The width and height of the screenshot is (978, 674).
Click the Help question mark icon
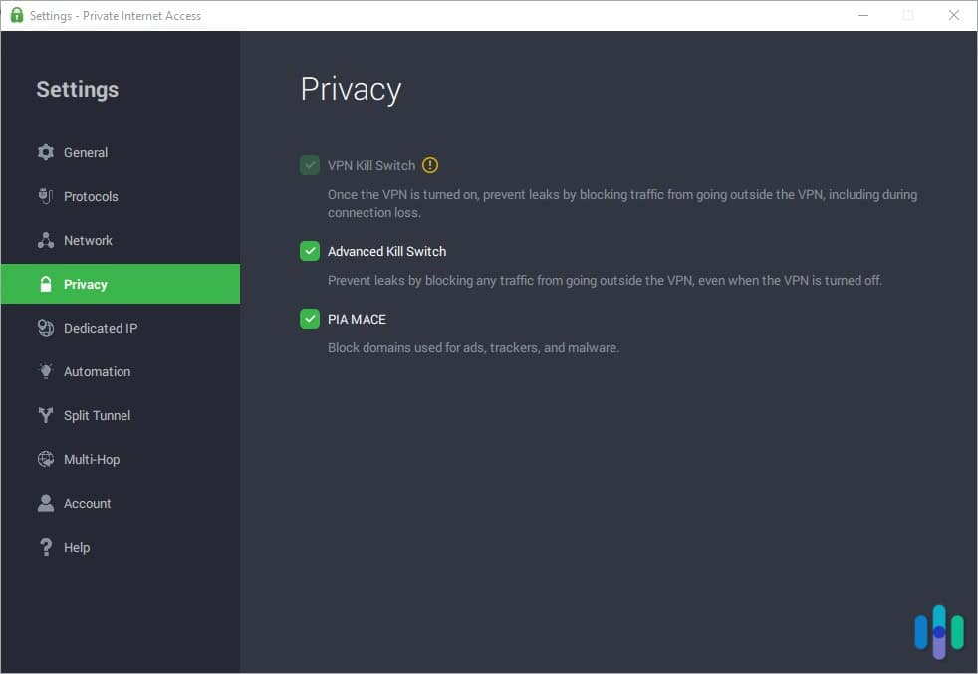46,547
